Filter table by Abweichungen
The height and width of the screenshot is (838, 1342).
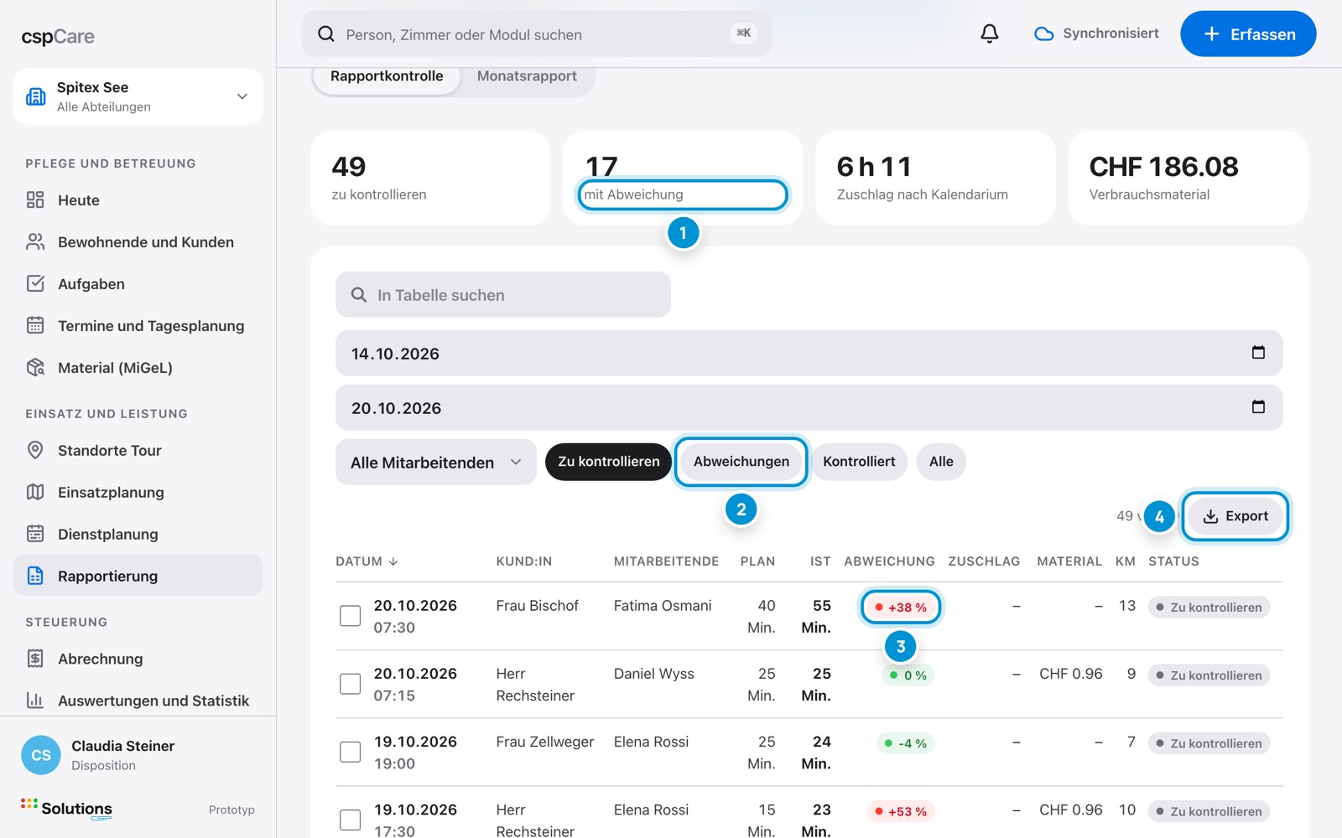click(x=741, y=462)
